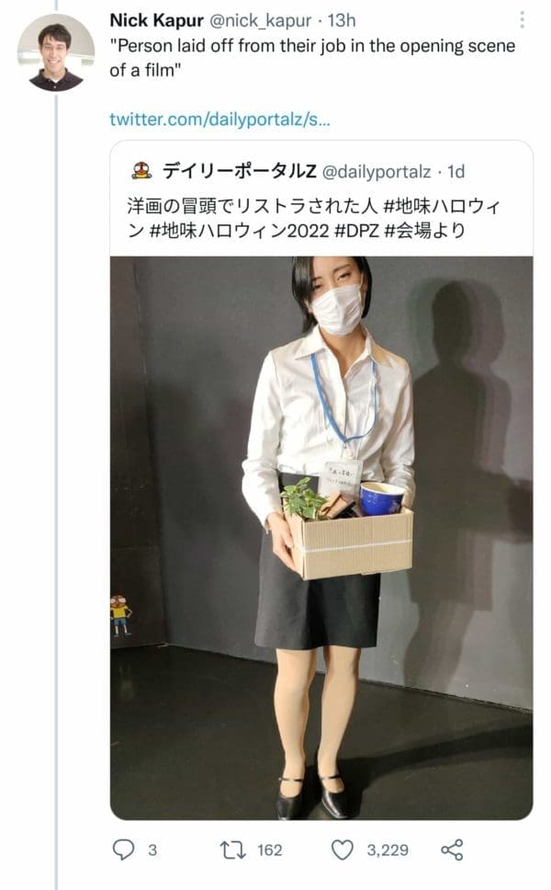
Task: Retweet using the retweet arrows icon
Action: click(232, 850)
